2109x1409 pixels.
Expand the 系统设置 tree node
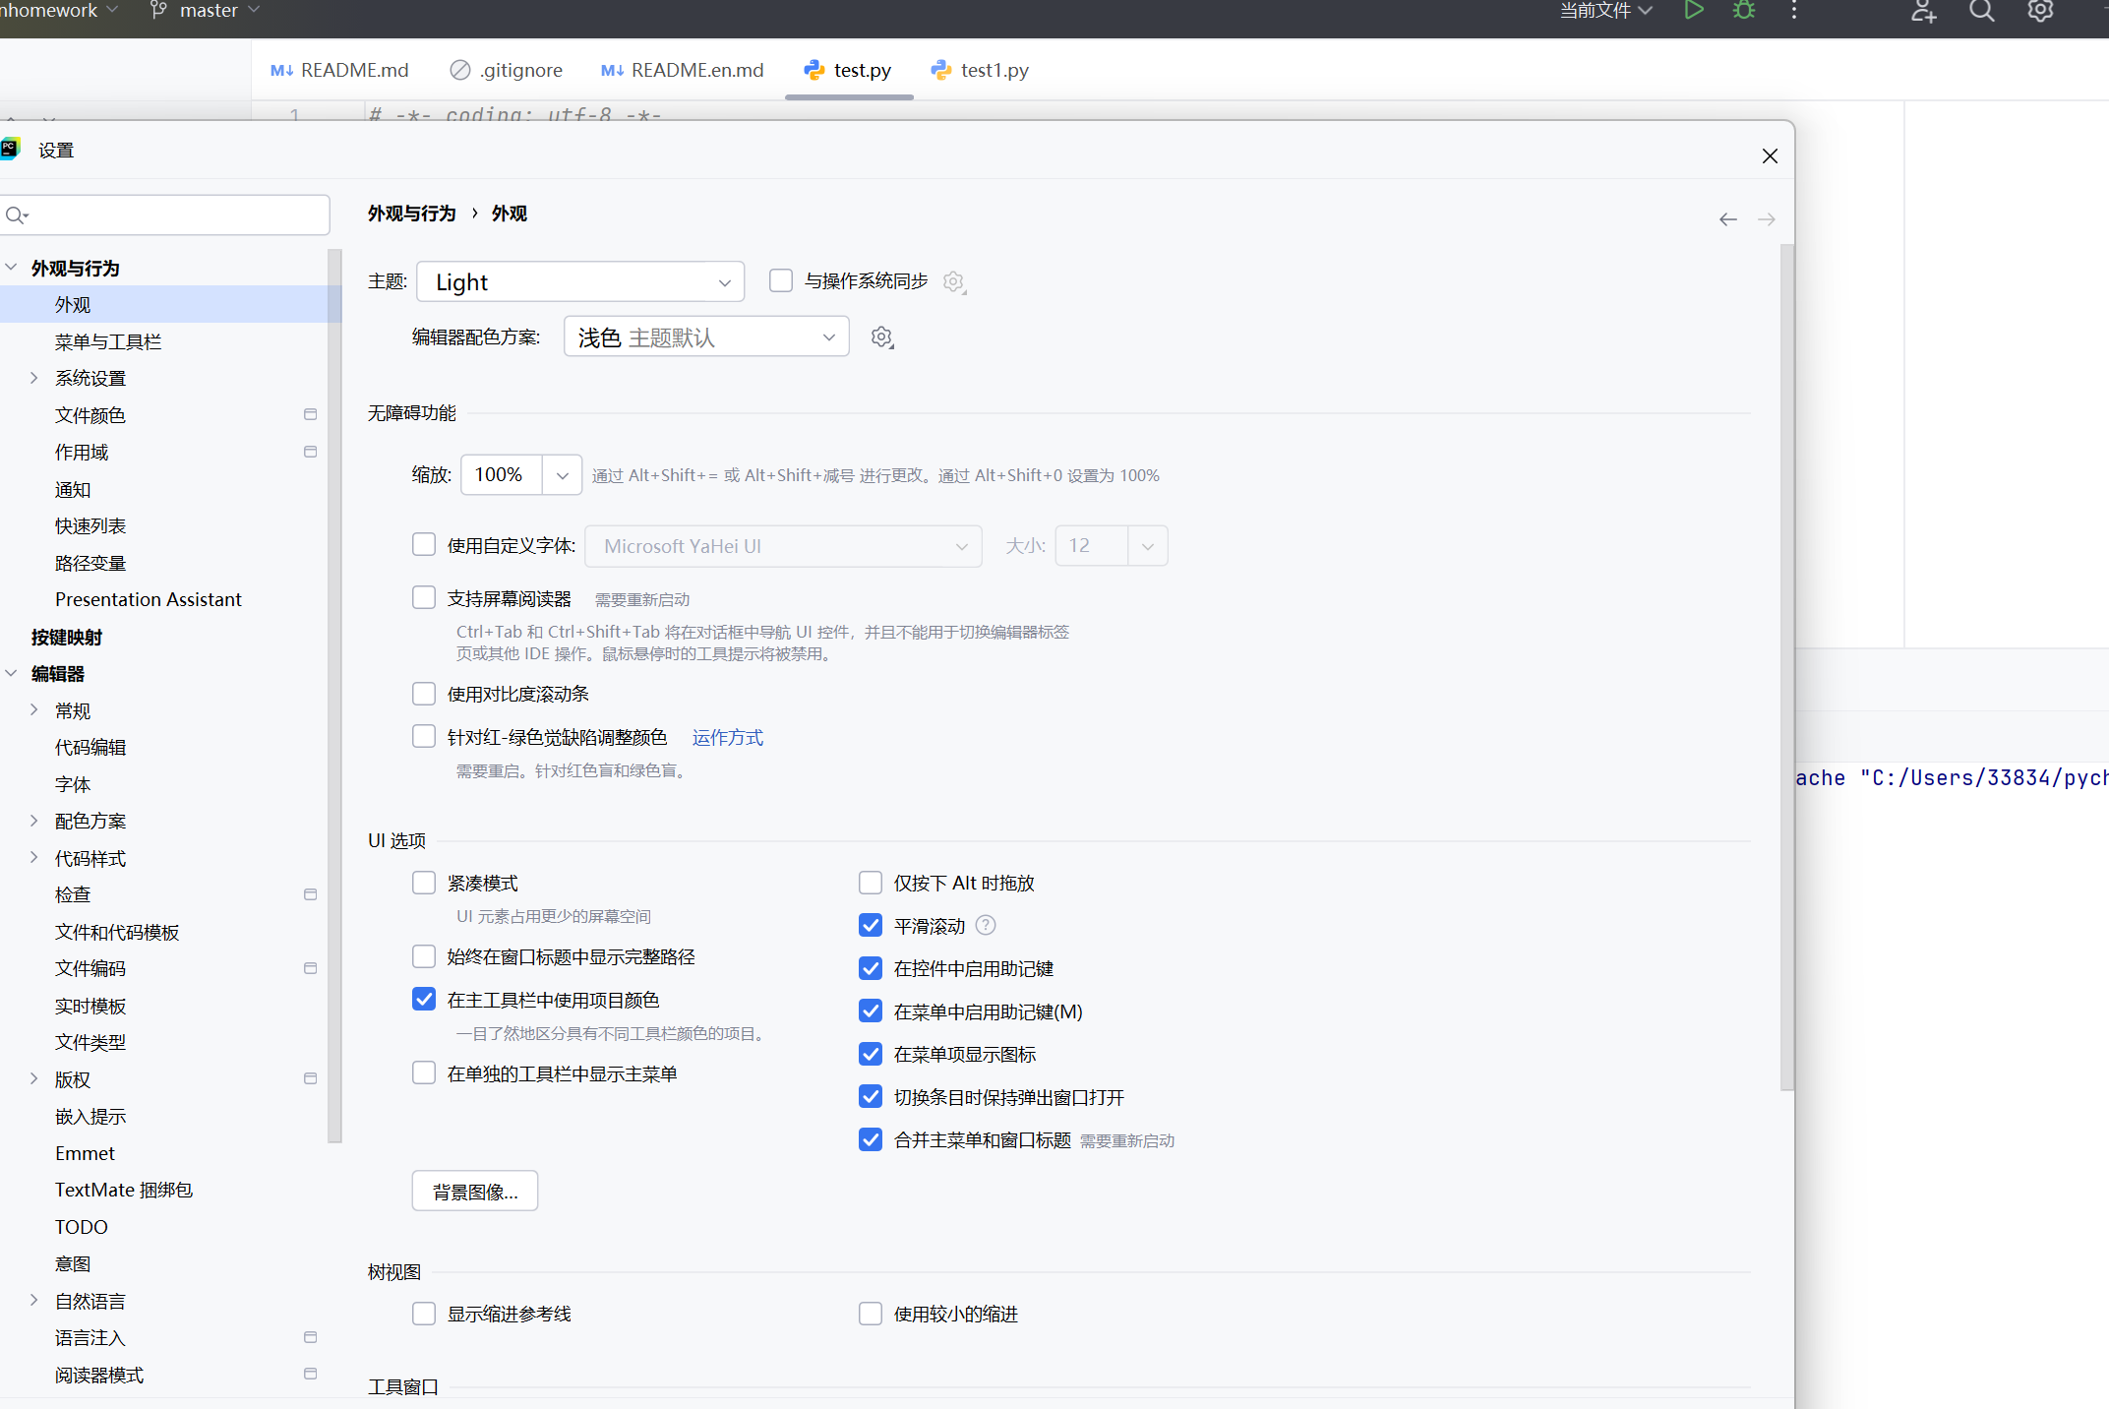pyautogui.click(x=34, y=378)
